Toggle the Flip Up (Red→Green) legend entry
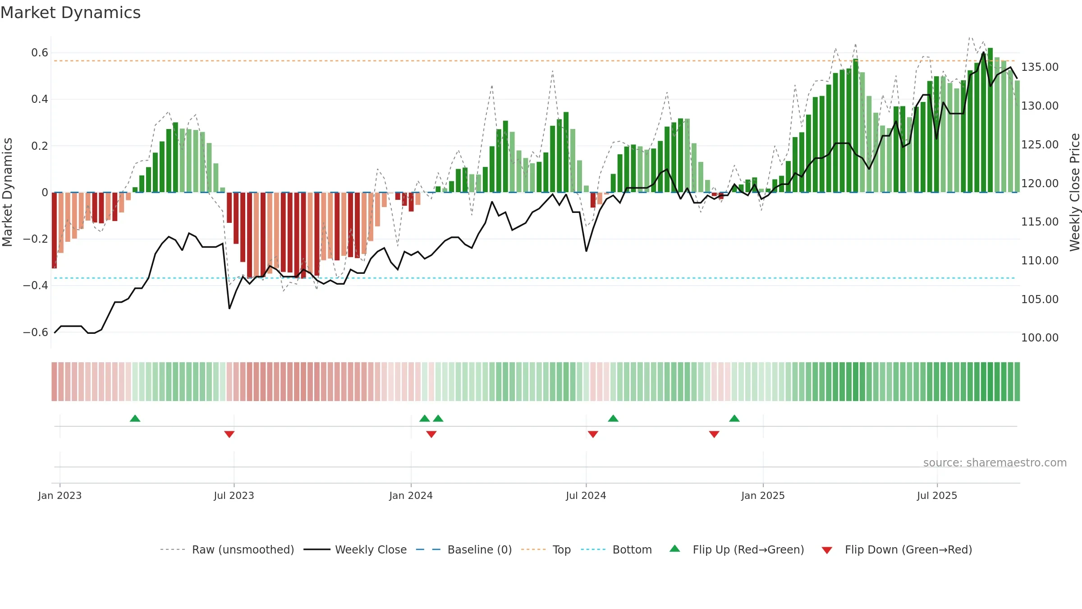The height and width of the screenshot is (609, 1082). click(736, 549)
